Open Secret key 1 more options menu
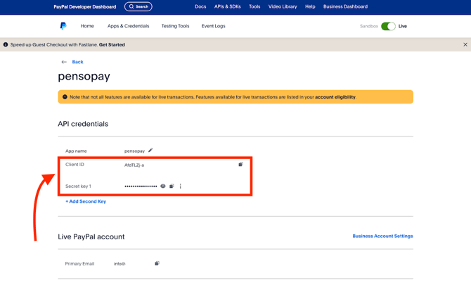Image resolution: width=471 pixels, height=290 pixels. pyautogui.click(x=180, y=187)
